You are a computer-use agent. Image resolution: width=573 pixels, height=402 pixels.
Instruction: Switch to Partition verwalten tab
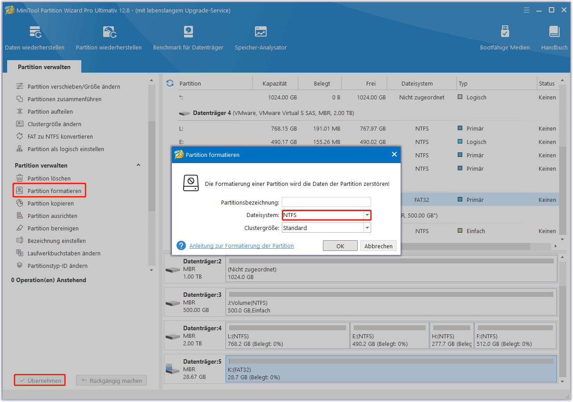tap(44, 67)
